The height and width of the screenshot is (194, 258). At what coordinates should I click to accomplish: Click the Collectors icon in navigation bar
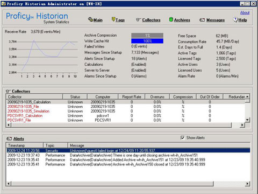(x=139, y=20)
